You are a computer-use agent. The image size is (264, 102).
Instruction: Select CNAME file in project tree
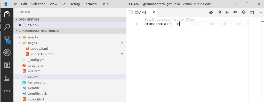click(70, 77)
